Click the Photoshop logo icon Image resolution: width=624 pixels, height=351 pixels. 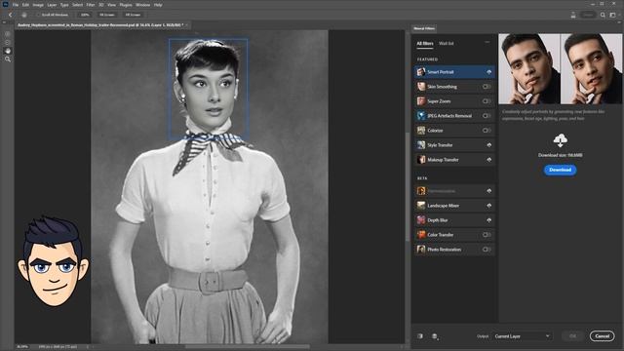pos(5,4)
